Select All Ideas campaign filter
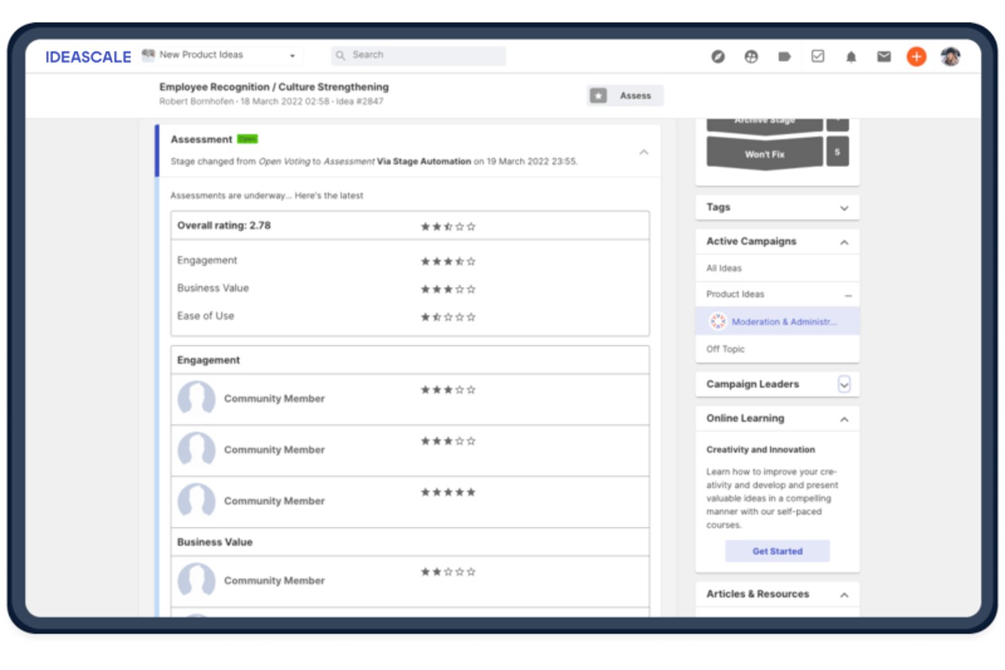 724,268
